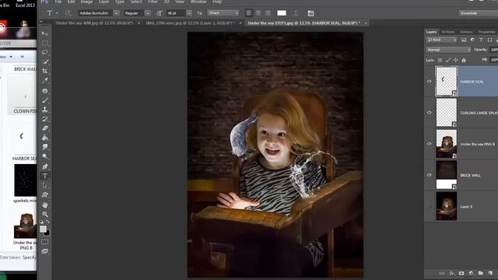Open the layer filter Kind dropdown

point(441,40)
